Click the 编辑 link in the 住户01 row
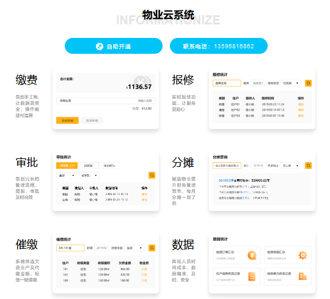This screenshot has height=299, width=330. click(x=301, y=104)
